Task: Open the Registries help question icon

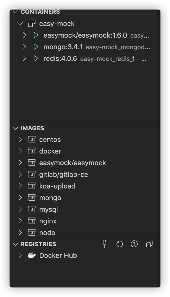Action: (134, 244)
